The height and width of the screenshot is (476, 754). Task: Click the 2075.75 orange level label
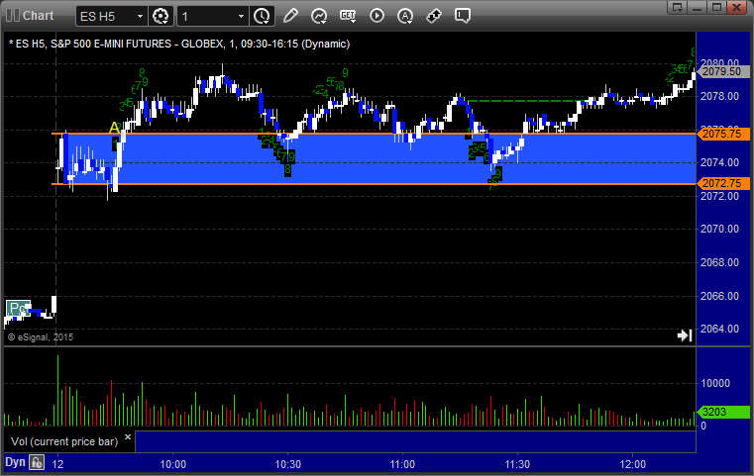[722, 134]
